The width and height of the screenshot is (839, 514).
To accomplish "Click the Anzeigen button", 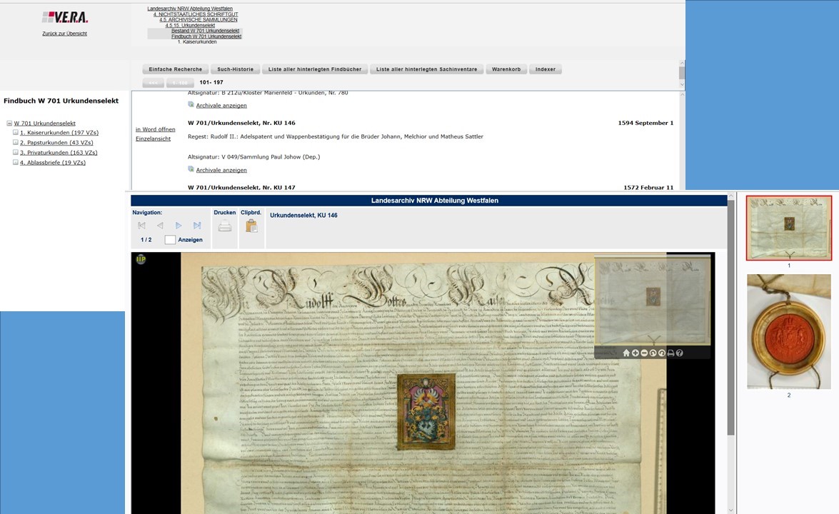I will [x=190, y=240].
